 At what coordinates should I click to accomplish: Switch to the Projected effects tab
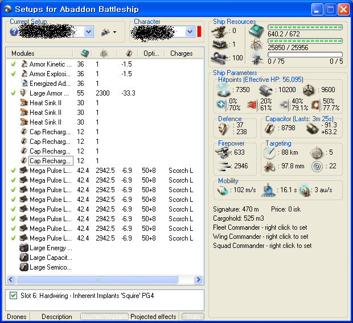pyautogui.click(x=153, y=317)
